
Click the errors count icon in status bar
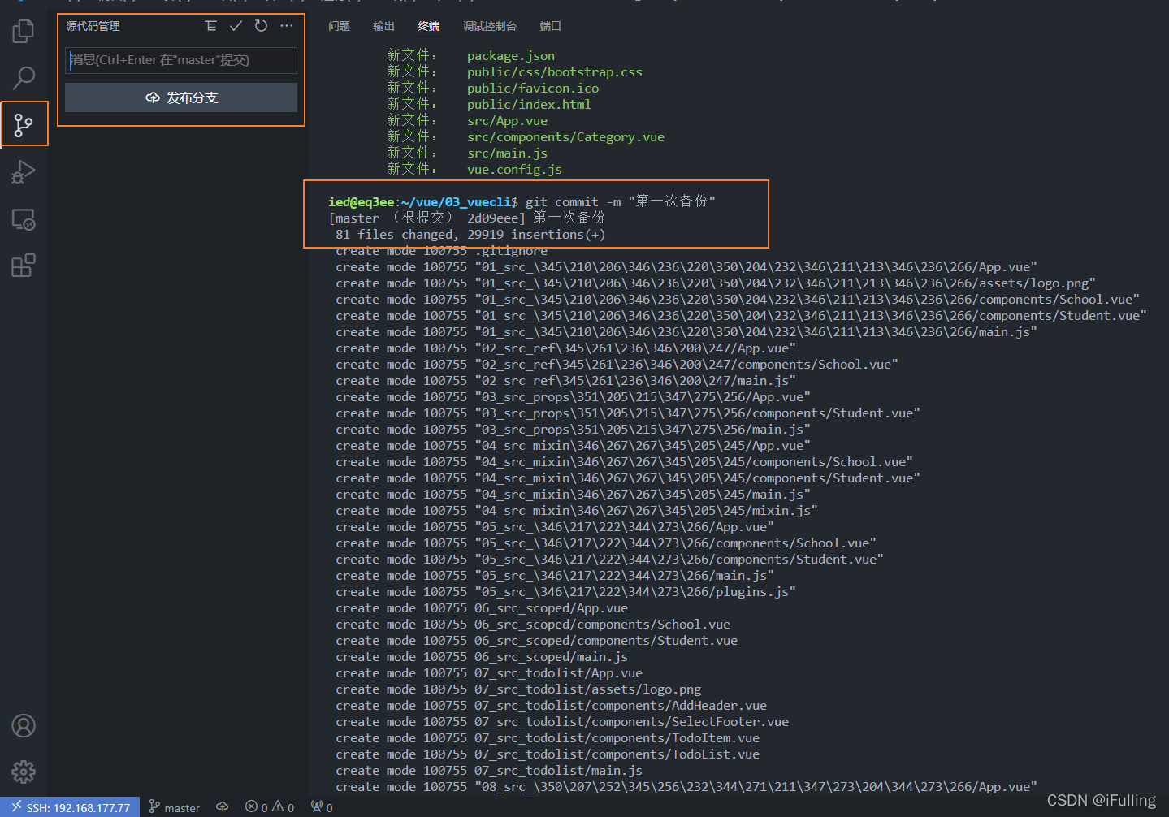point(256,807)
